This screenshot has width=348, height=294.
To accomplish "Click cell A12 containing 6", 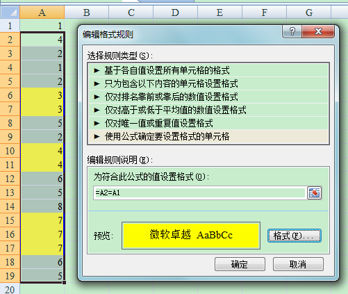I will 42,179.
